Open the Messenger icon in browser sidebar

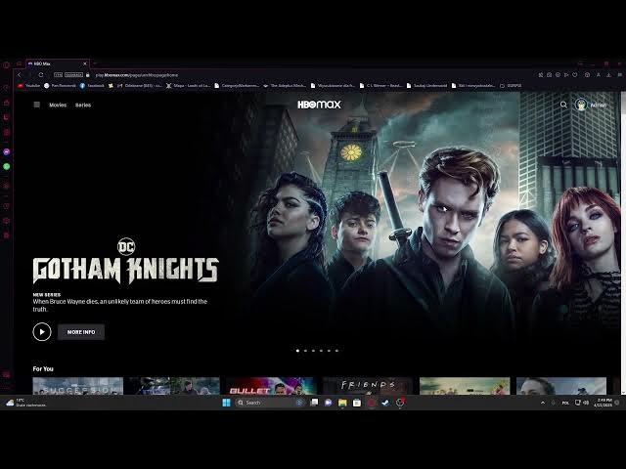7,152
